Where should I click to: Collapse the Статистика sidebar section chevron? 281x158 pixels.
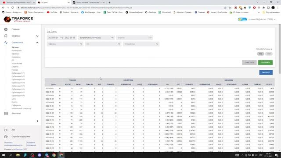pyautogui.click(x=37, y=43)
